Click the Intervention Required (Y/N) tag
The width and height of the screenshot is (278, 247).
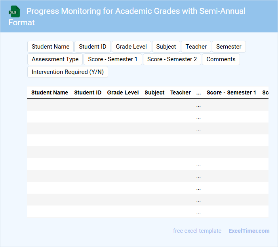point(68,72)
